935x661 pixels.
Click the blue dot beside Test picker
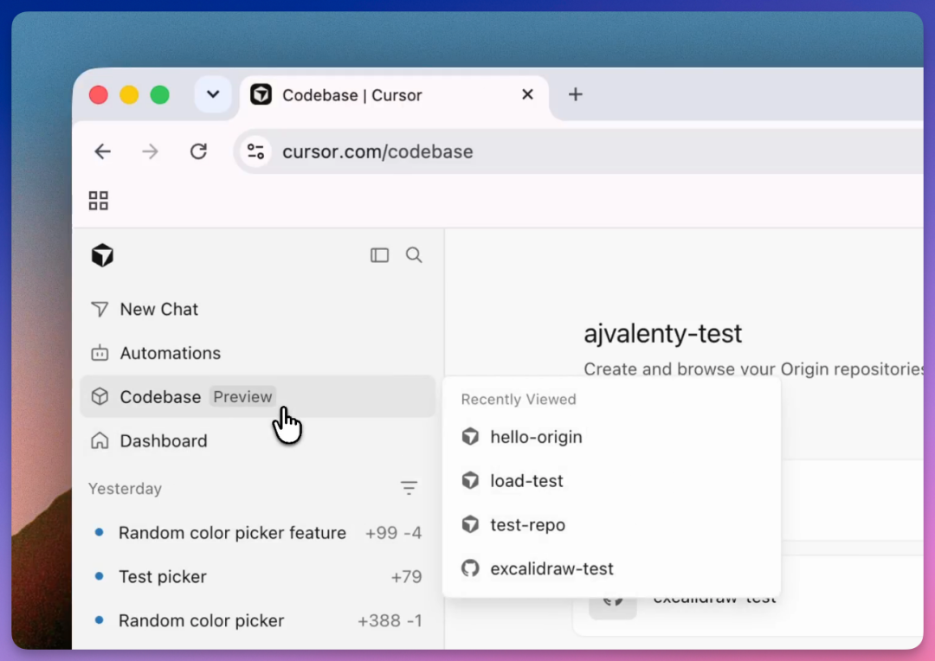99,575
